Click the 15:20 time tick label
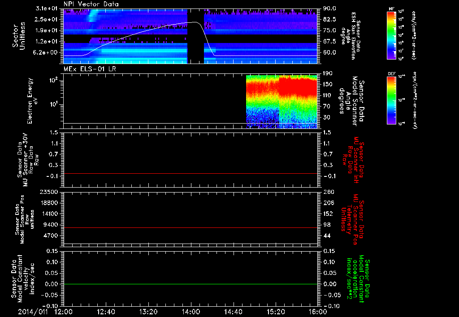This screenshot has width=459, height=317. pyautogui.click(x=276, y=312)
